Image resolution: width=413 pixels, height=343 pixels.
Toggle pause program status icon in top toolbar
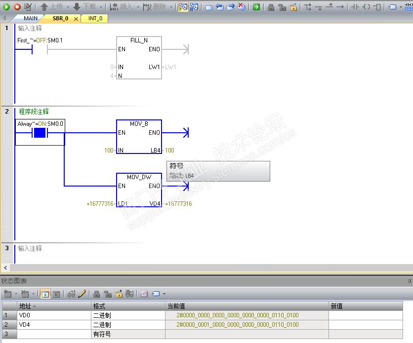pos(194,7)
